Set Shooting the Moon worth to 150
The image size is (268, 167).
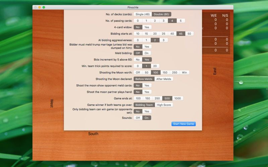tap(165, 72)
